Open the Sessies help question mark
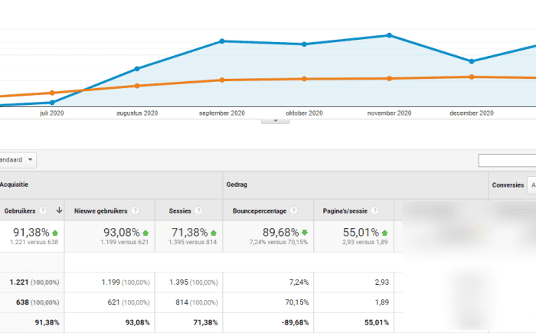 coord(198,211)
